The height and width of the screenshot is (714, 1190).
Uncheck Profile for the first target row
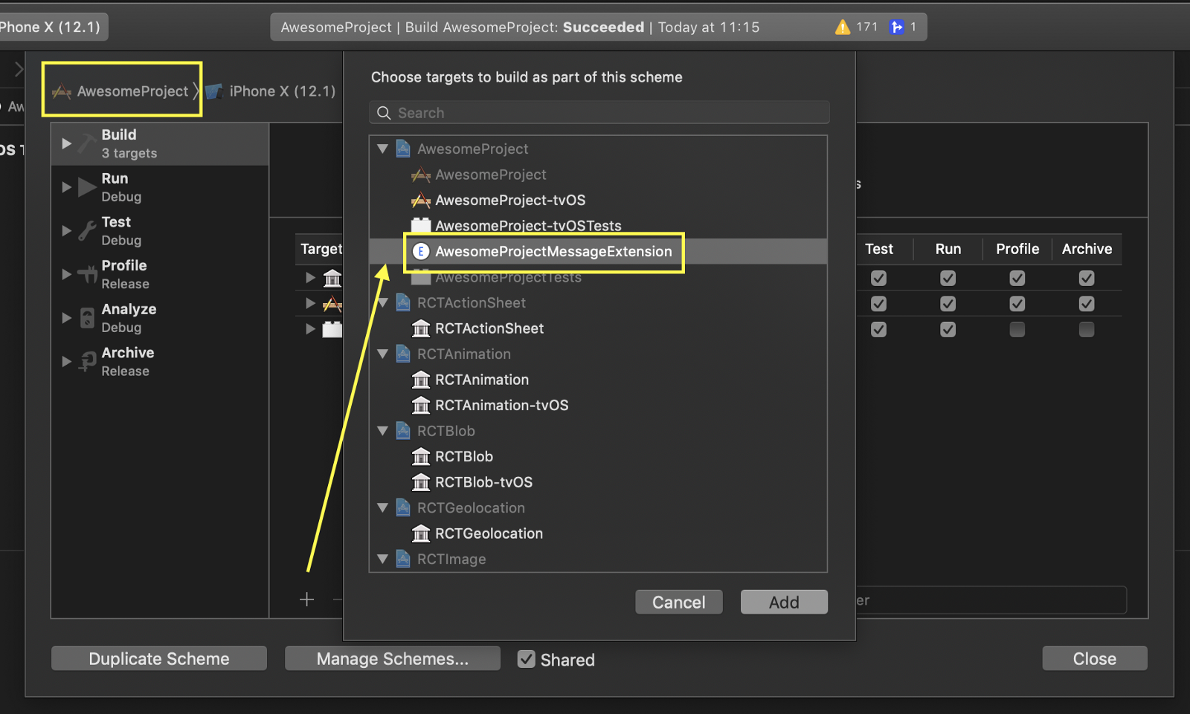click(x=1017, y=278)
